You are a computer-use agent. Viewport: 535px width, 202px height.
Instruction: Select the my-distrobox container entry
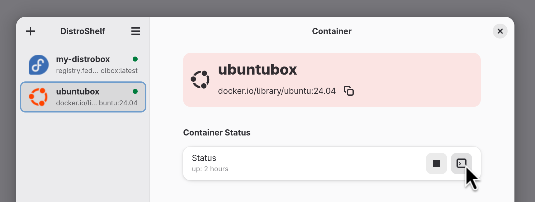83,65
